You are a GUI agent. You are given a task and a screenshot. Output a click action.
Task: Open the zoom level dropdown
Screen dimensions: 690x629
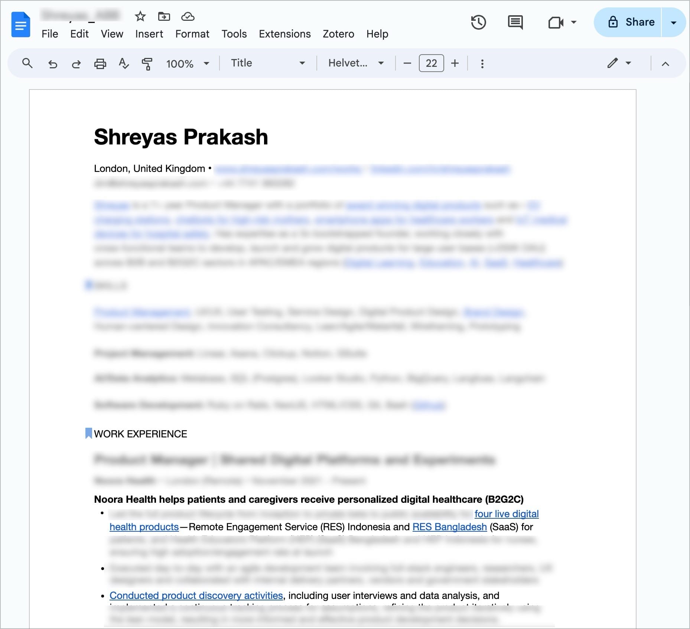click(188, 63)
